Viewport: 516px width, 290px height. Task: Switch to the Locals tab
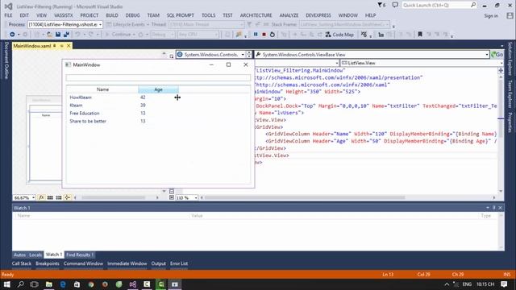pos(35,255)
